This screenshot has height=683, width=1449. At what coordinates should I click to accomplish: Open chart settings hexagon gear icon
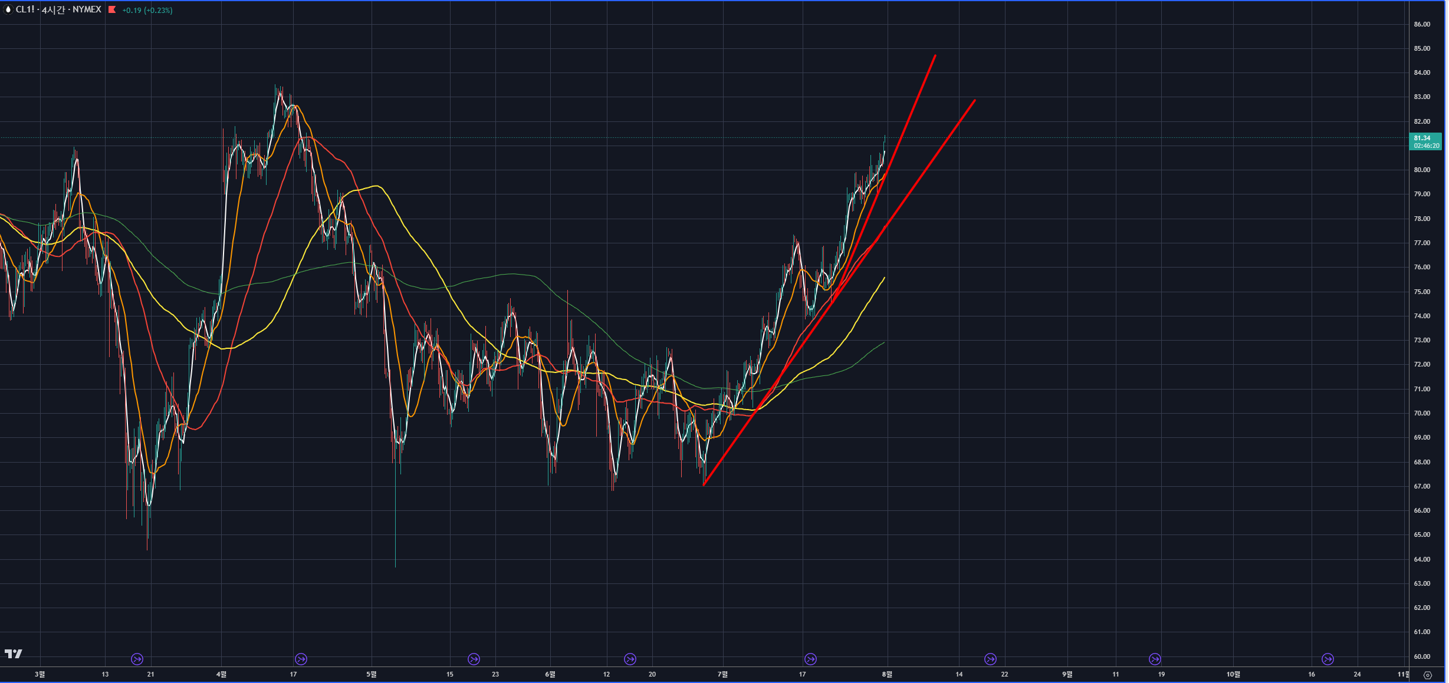coord(1427,675)
